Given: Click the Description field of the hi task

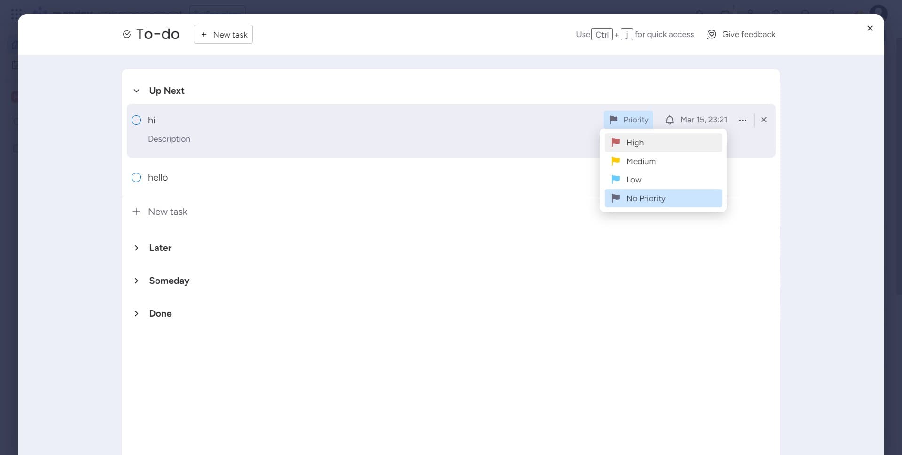Looking at the screenshot, I should click(x=169, y=139).
